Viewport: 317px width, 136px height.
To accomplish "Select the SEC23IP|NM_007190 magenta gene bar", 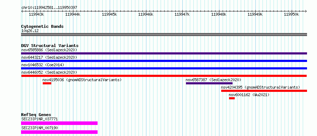I will [x=59, y=132].
